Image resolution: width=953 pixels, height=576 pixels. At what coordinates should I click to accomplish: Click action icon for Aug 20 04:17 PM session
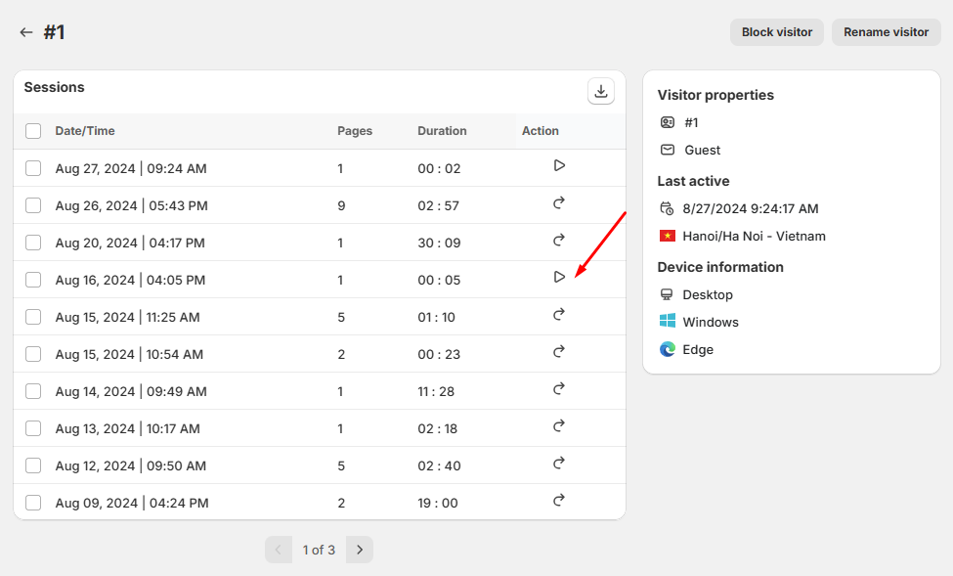tap(559, 241)
